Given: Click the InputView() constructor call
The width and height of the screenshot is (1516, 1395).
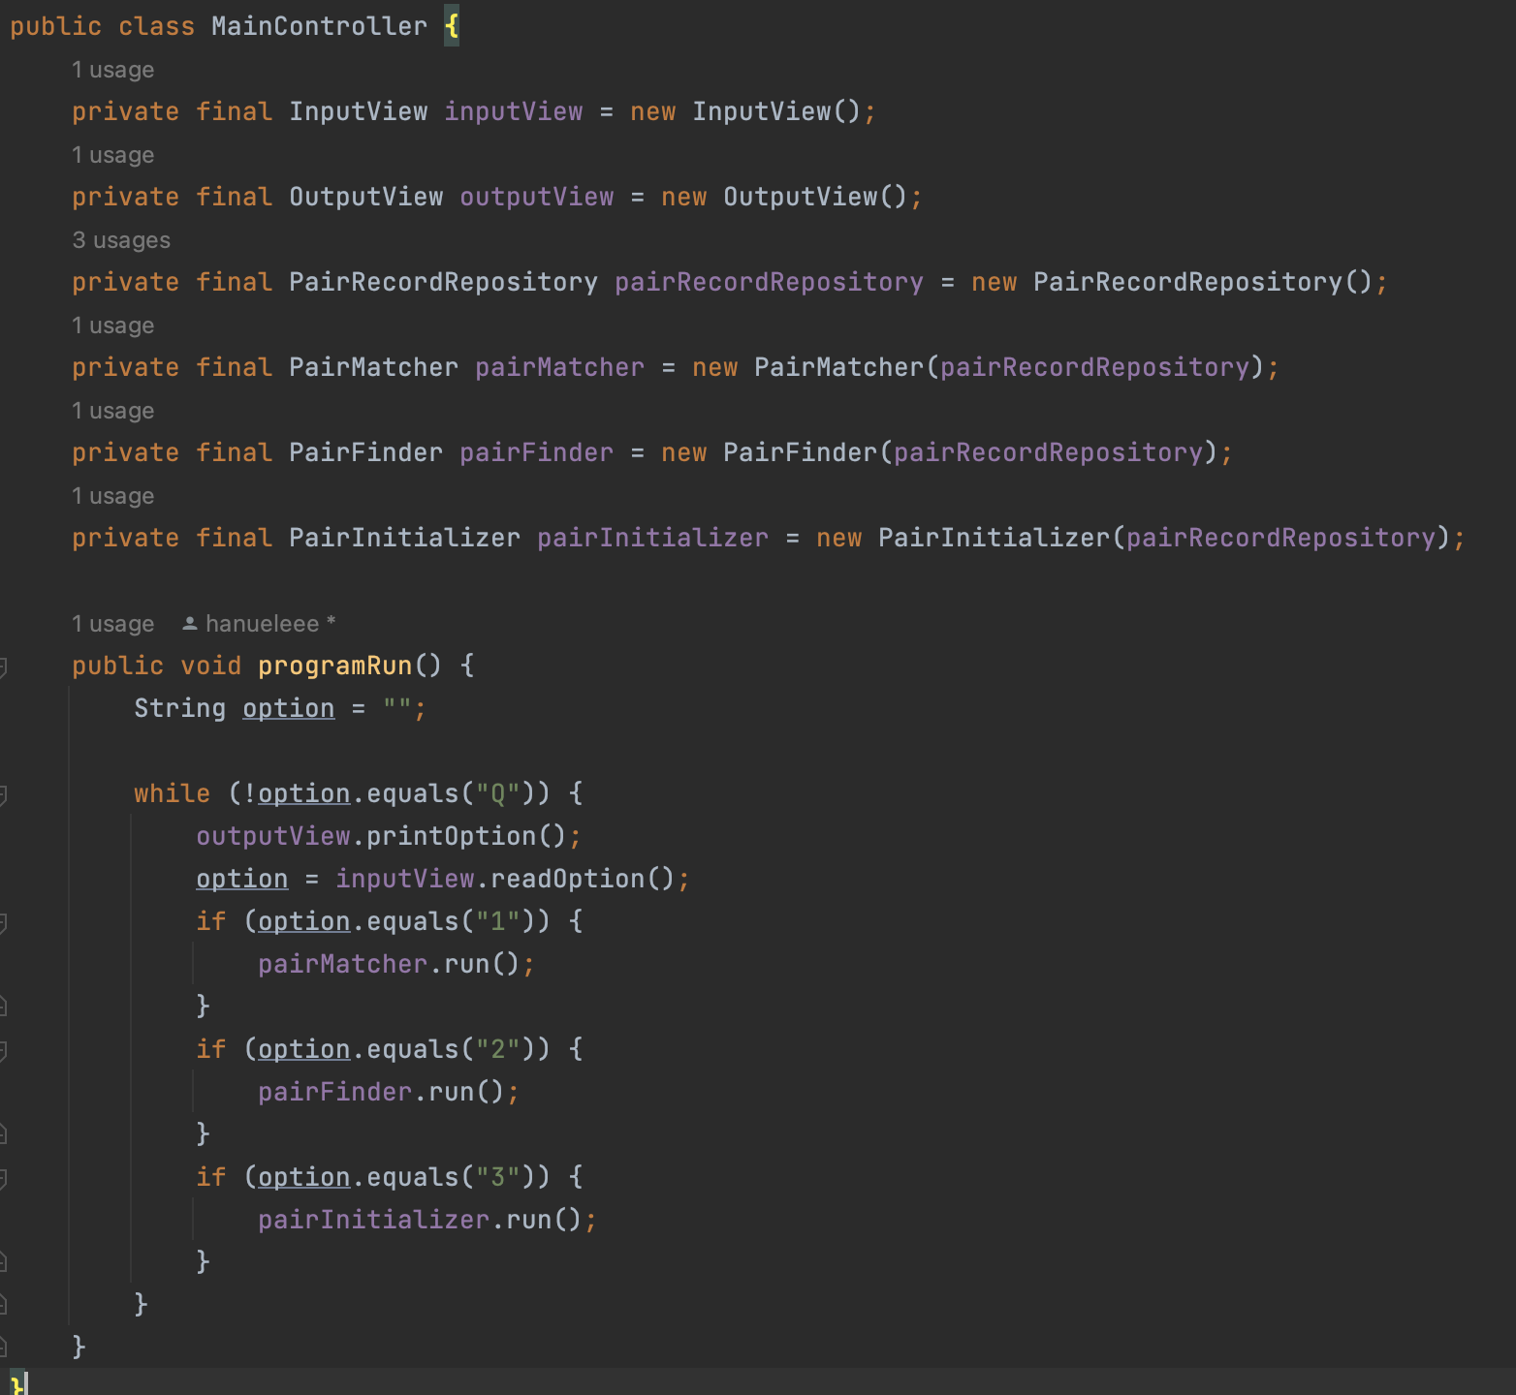Looking at the screenshot, I should tap(776, 111).
